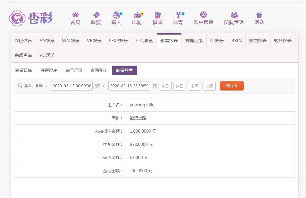Open the 体育 trophy icon
The height and width of the screenshot is (198, 306).
click(x=178, y=15)
